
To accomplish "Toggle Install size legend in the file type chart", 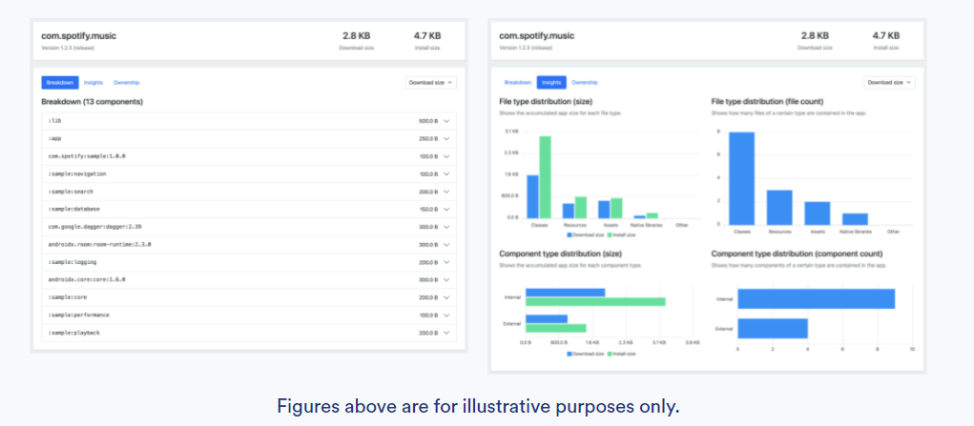I will coord(621,233).
